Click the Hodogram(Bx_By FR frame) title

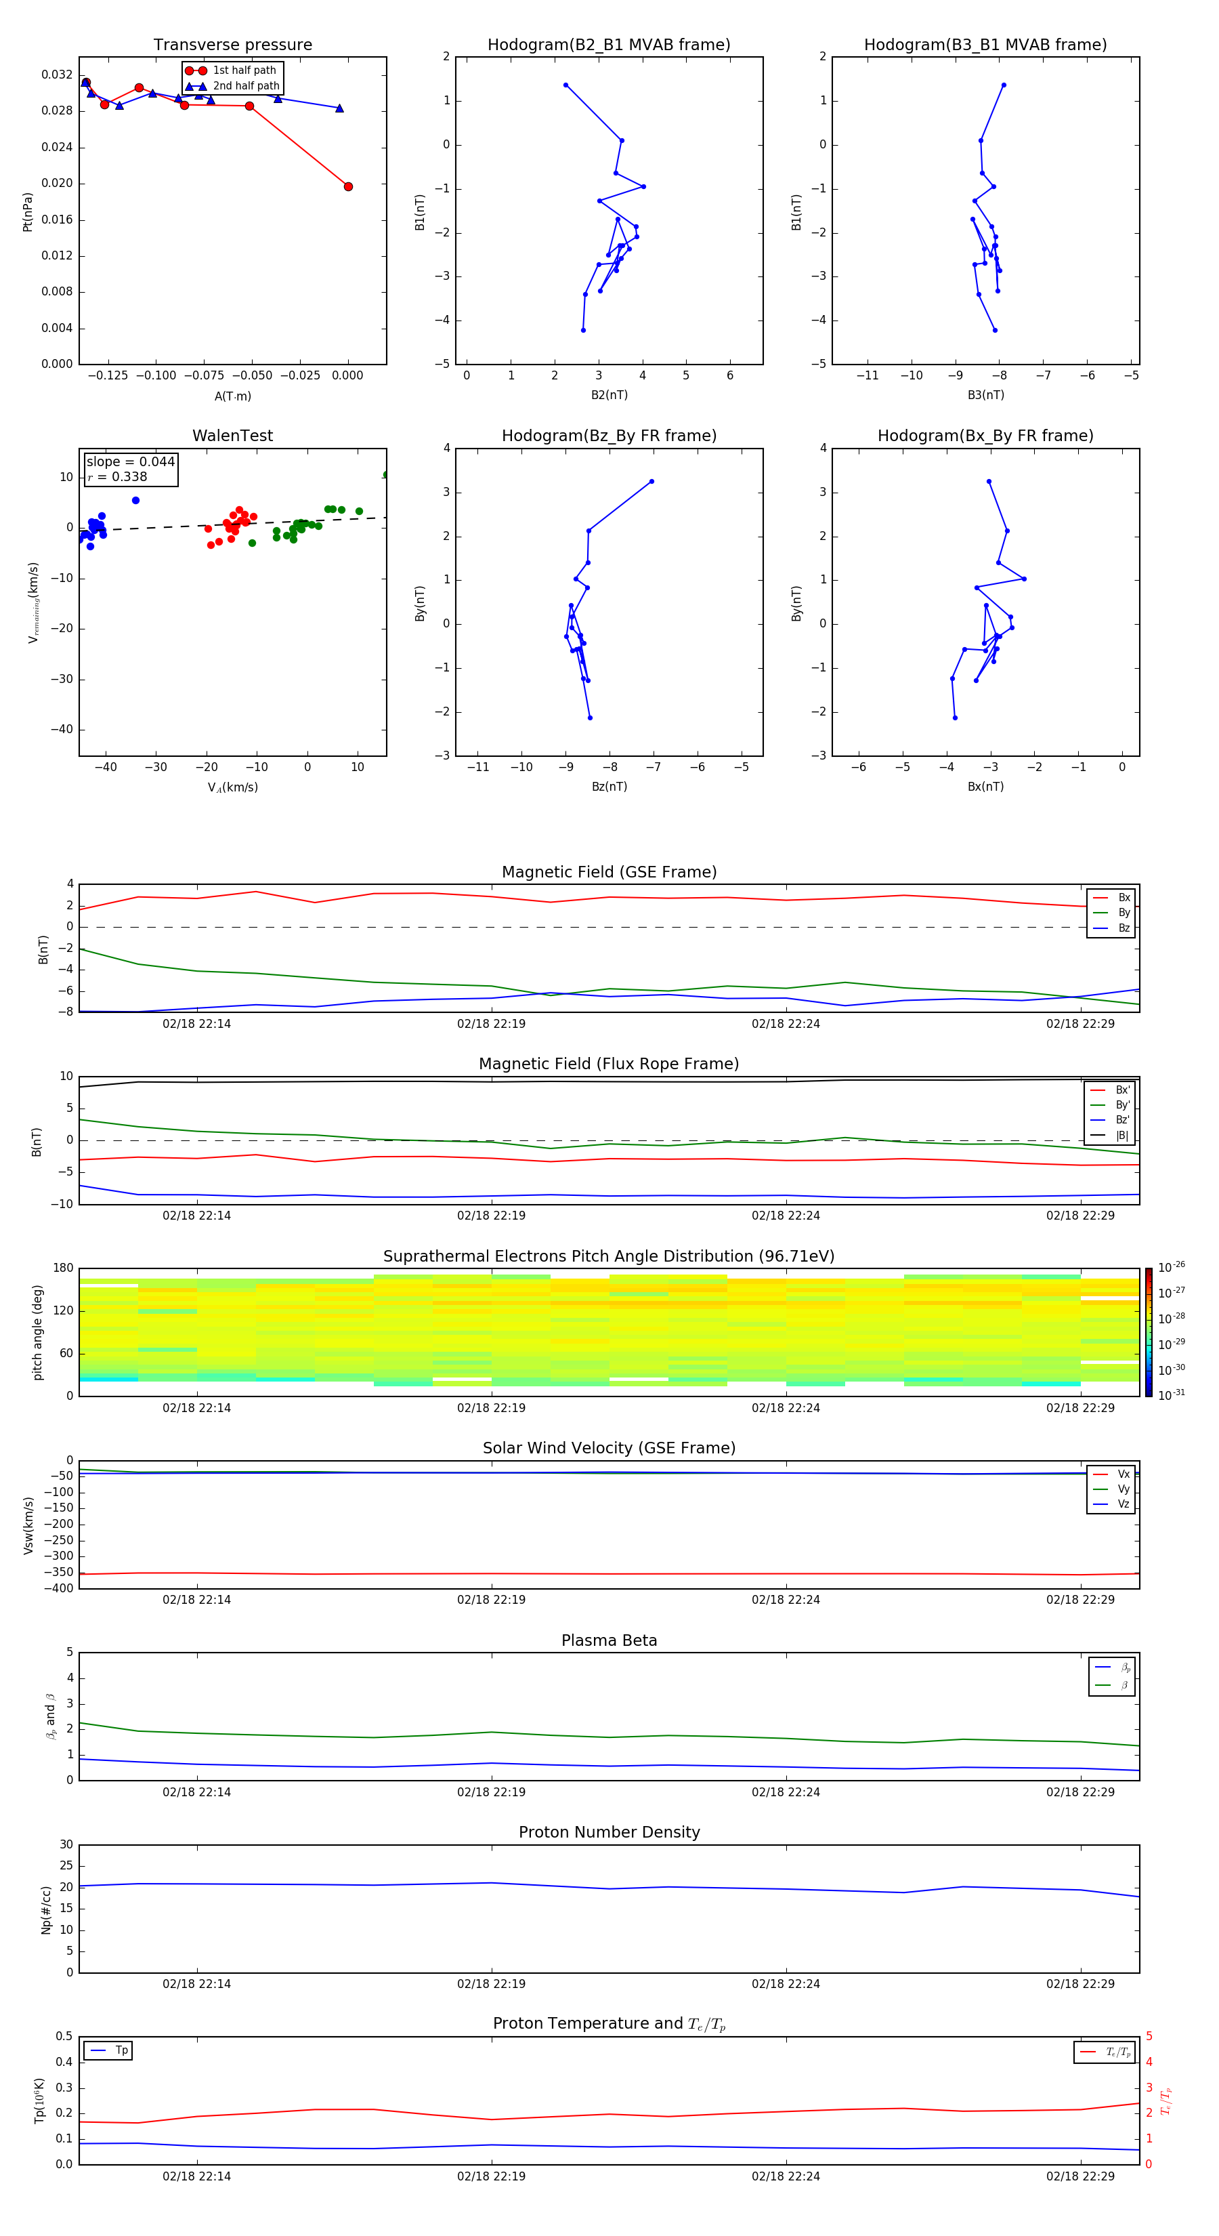(x=985, y=436)
